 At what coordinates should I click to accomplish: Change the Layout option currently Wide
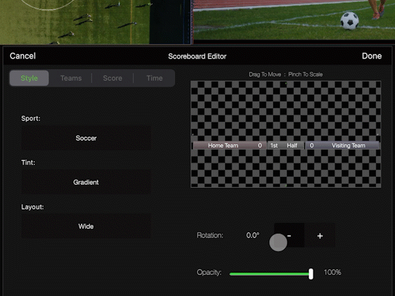tap(86, 226)
